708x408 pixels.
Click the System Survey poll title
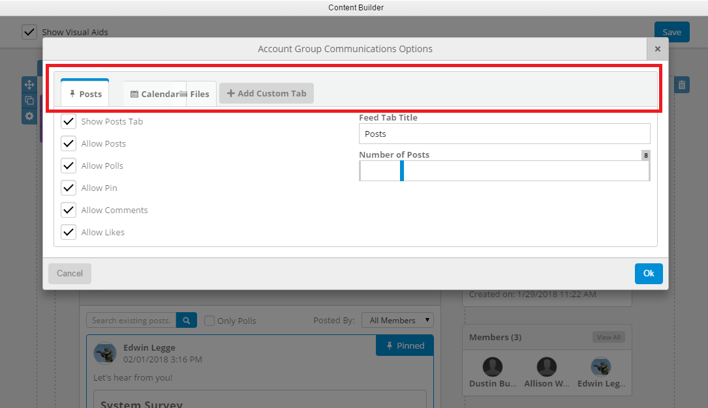[142, 404]
